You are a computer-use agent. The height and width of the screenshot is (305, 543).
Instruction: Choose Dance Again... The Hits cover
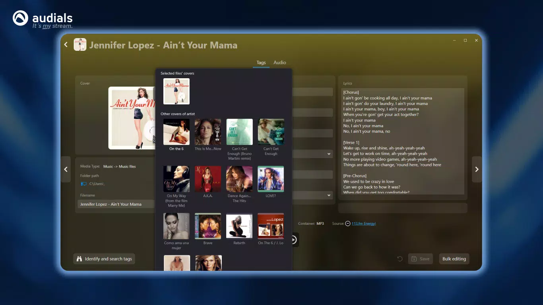[x=239, y=179]
